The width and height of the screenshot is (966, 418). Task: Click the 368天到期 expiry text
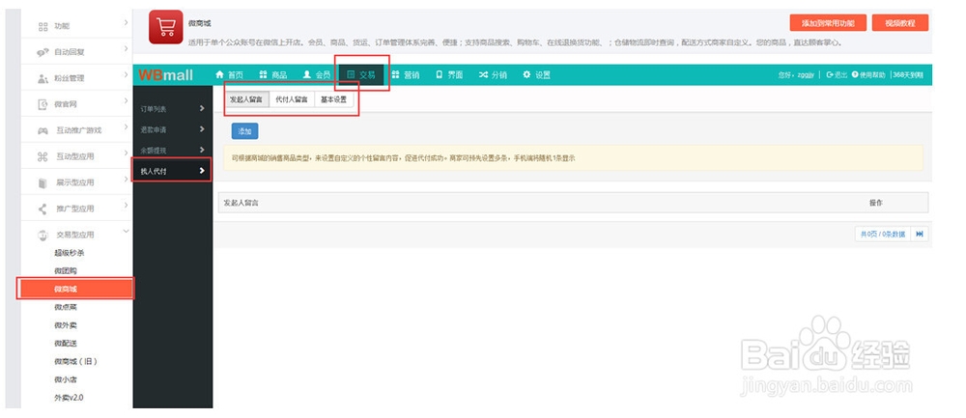pyautogui.click(x=909, y=74)
